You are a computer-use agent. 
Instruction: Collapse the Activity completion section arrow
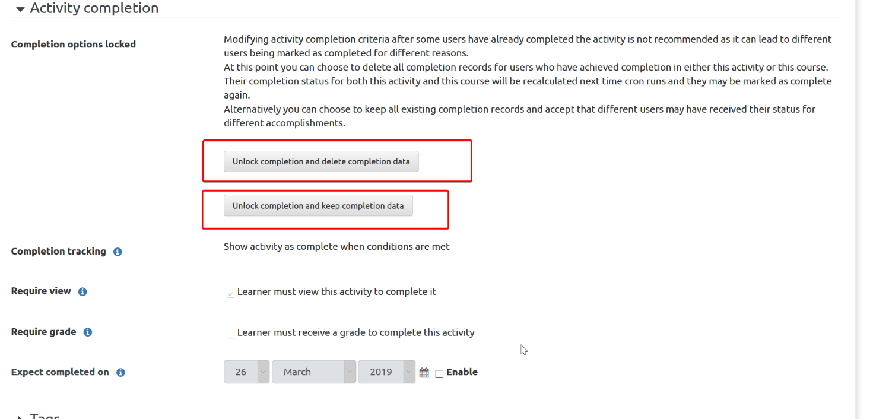tap(21, 9)
